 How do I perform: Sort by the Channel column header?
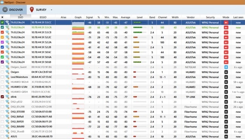(163, 17)
